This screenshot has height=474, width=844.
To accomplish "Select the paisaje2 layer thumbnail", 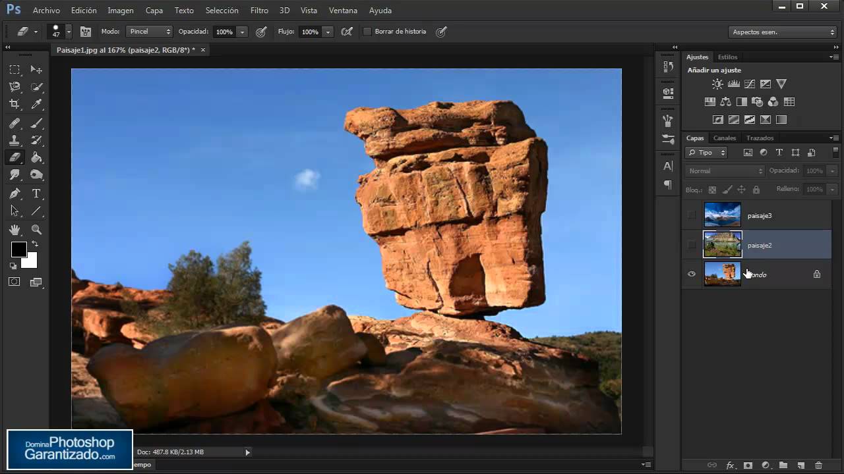I will [x=722, y=244].
